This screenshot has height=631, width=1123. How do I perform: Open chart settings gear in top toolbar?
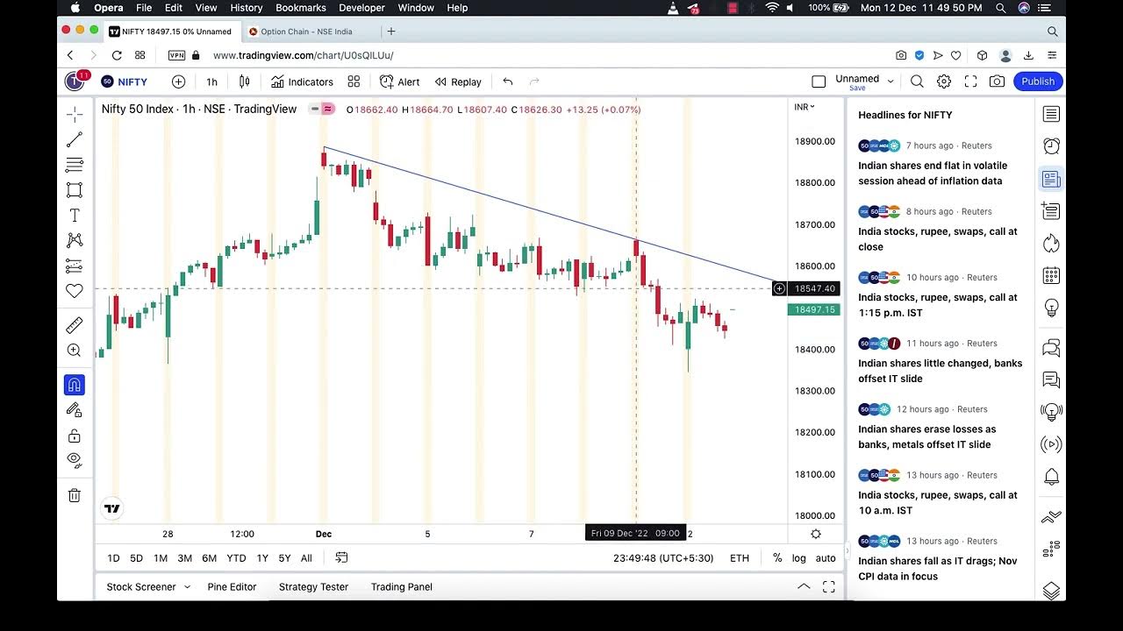[x=944, y=82]
